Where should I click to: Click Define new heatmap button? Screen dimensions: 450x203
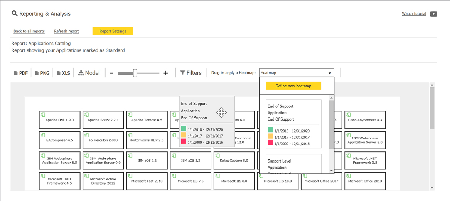(293, 86)
